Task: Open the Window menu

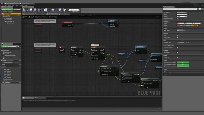Action: pyautogui.click(x=22, y=5)
